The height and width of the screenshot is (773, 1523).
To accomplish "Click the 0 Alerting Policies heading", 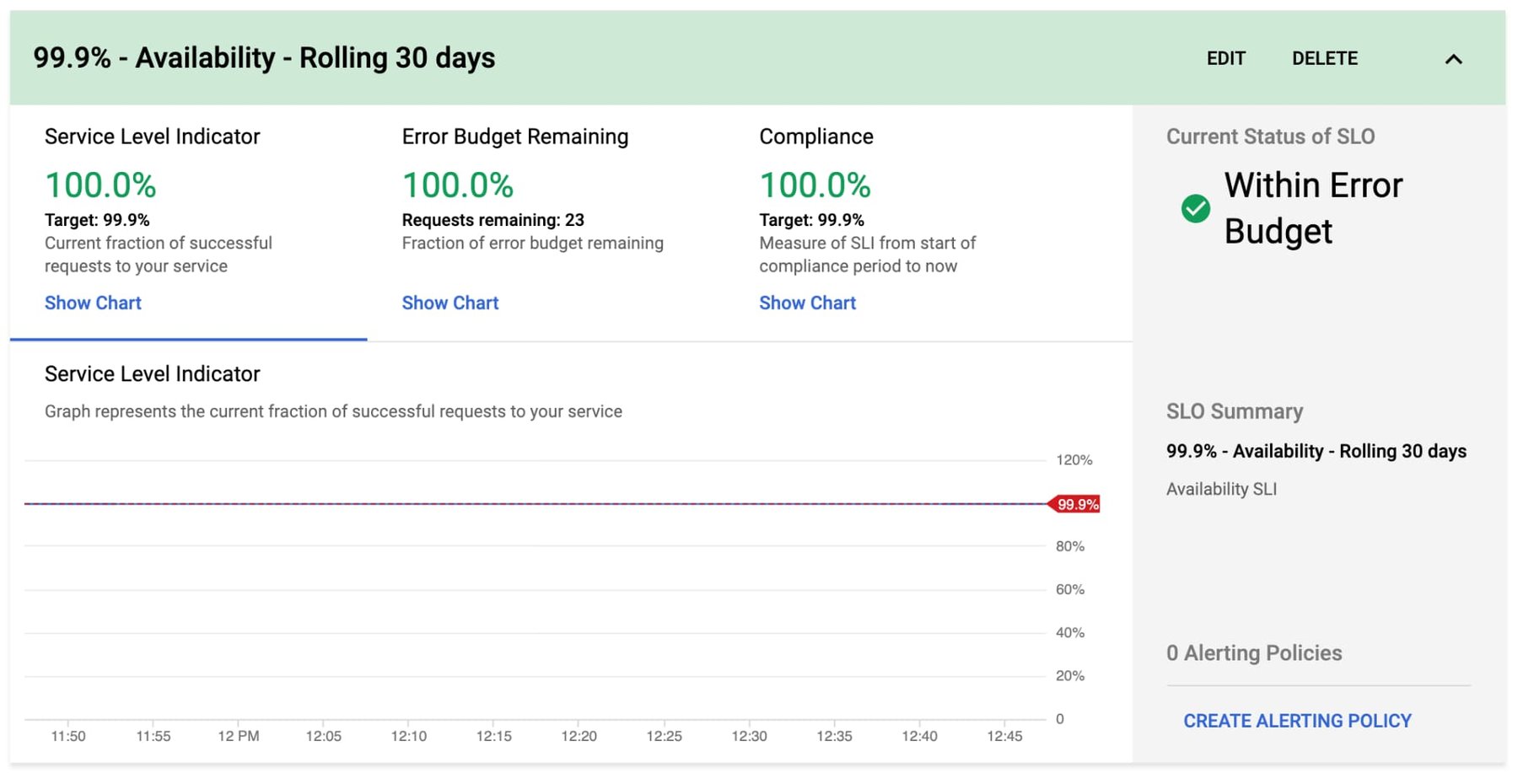I will [1254, 652].
